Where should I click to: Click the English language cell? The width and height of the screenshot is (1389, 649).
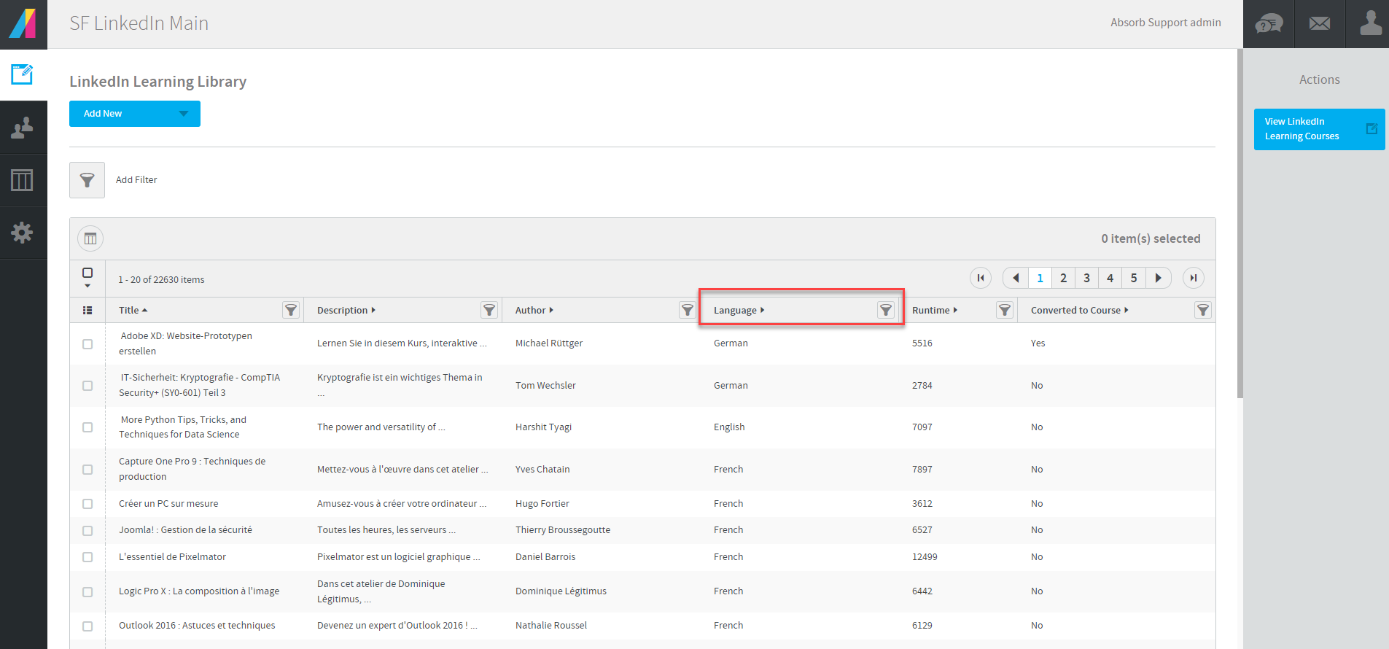tap(729, 427)
